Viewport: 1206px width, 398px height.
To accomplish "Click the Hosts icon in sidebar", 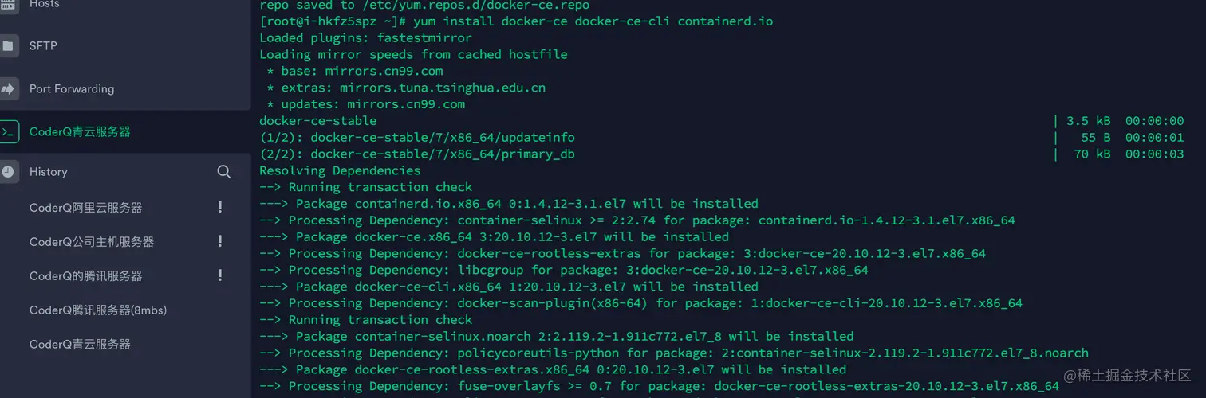I will click(x=8, y=5).
